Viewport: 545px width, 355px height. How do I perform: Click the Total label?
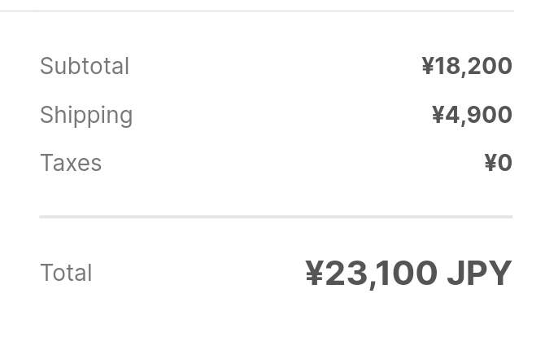click(x=66, y=273)
